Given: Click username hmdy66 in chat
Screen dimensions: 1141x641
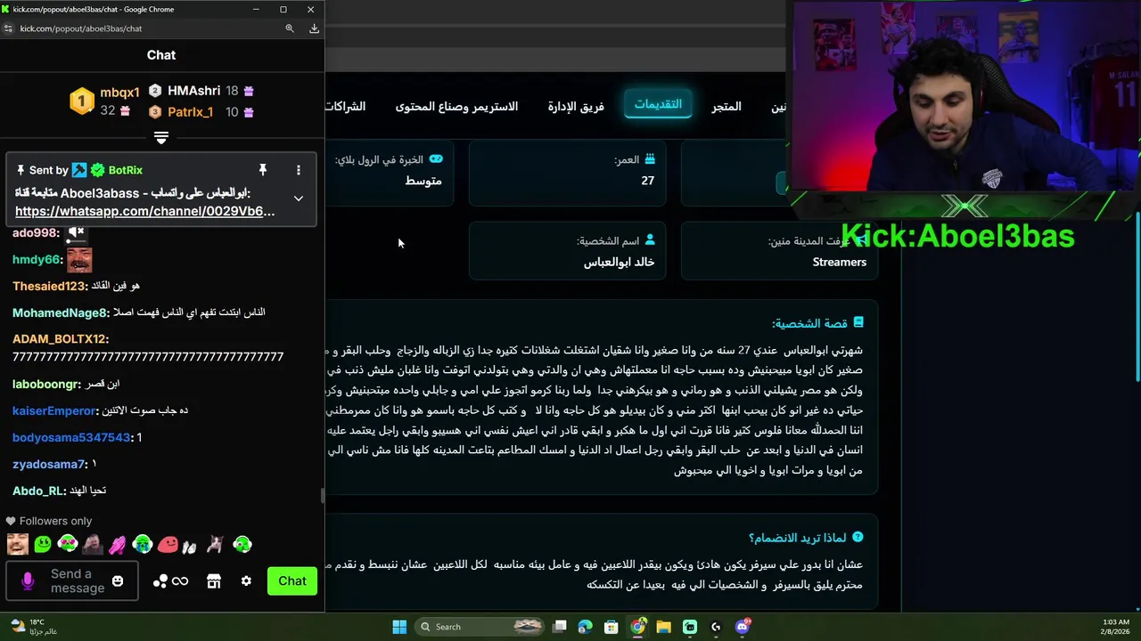Looking at the screenshot, I should 36,259.
